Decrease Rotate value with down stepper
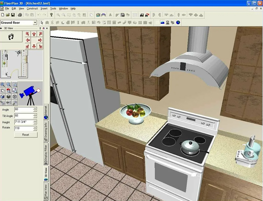263x201 pixels. (x=35, y=130)
